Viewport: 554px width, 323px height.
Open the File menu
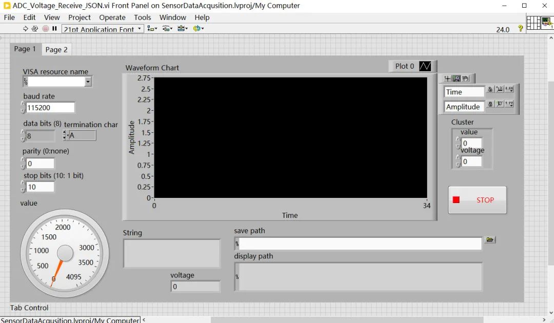pyautogui.click(x=9, y=17)
